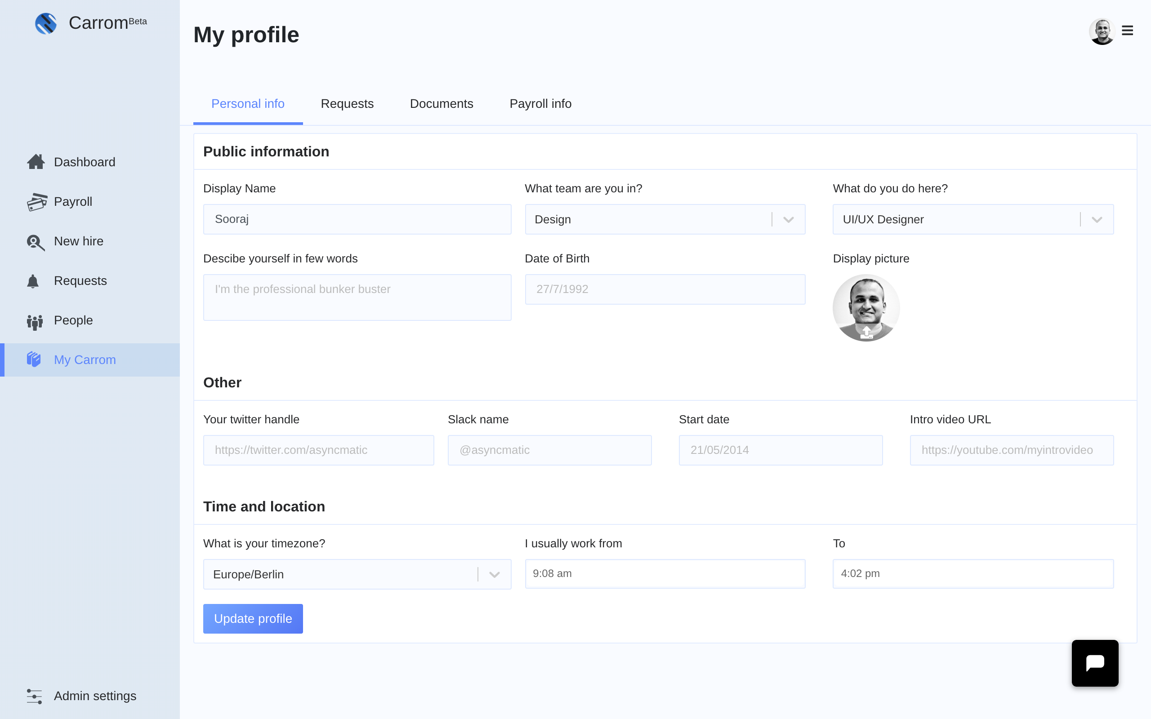
Task: Open the People group icon
Action: [x=35, y=321]
